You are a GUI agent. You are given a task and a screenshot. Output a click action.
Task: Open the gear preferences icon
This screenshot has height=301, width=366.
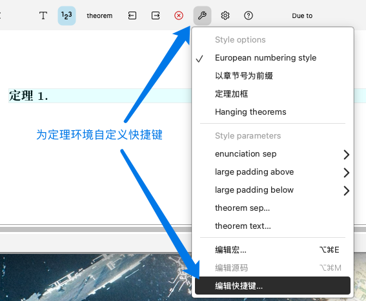(x=225, y=15)
